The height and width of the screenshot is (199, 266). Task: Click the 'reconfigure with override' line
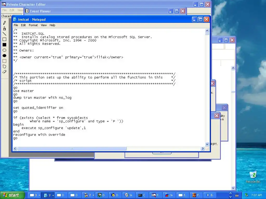tap(39, 135)
